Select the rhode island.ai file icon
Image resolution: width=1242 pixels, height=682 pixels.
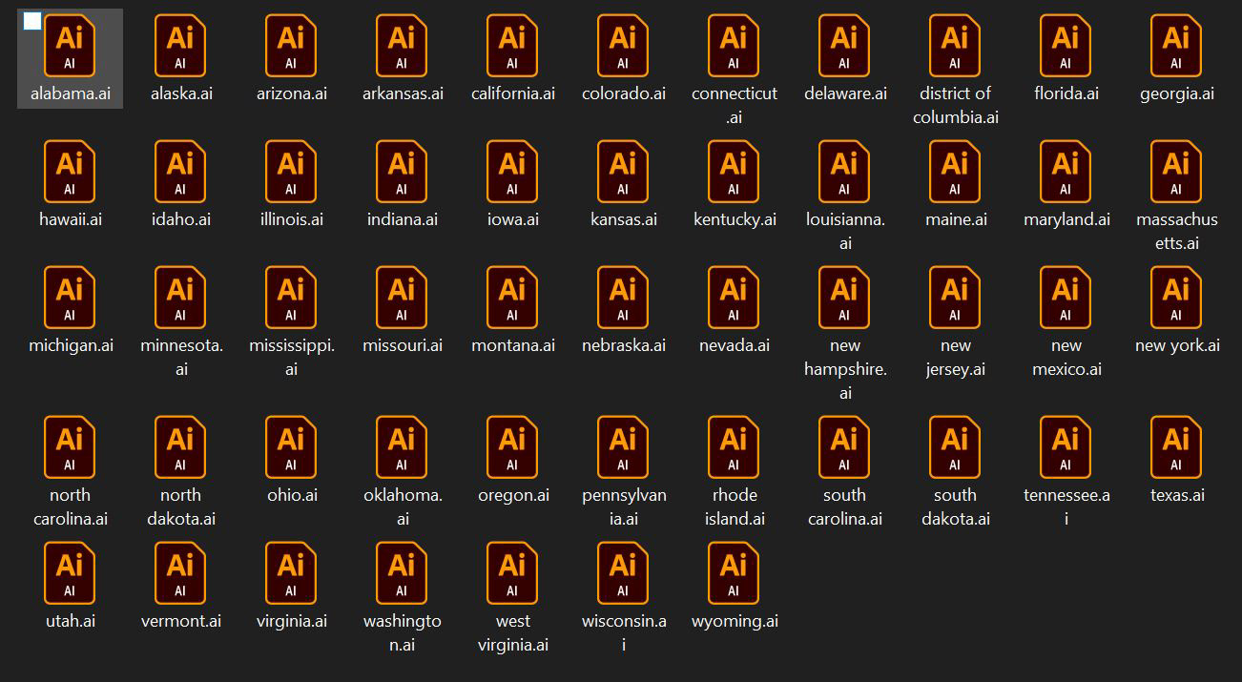tap(734, 448)
